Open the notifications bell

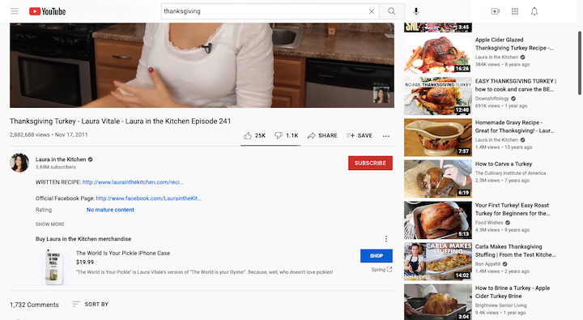pos(534,11)
